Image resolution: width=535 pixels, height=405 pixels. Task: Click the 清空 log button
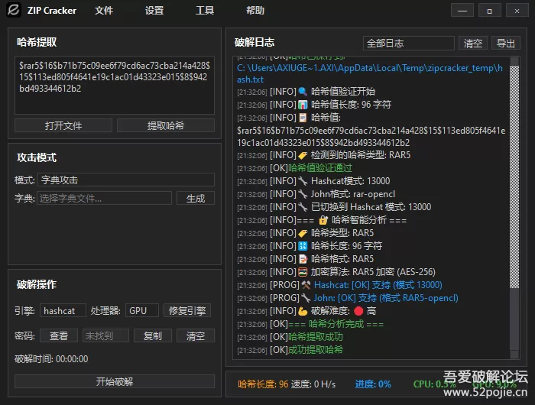(473, 44)
